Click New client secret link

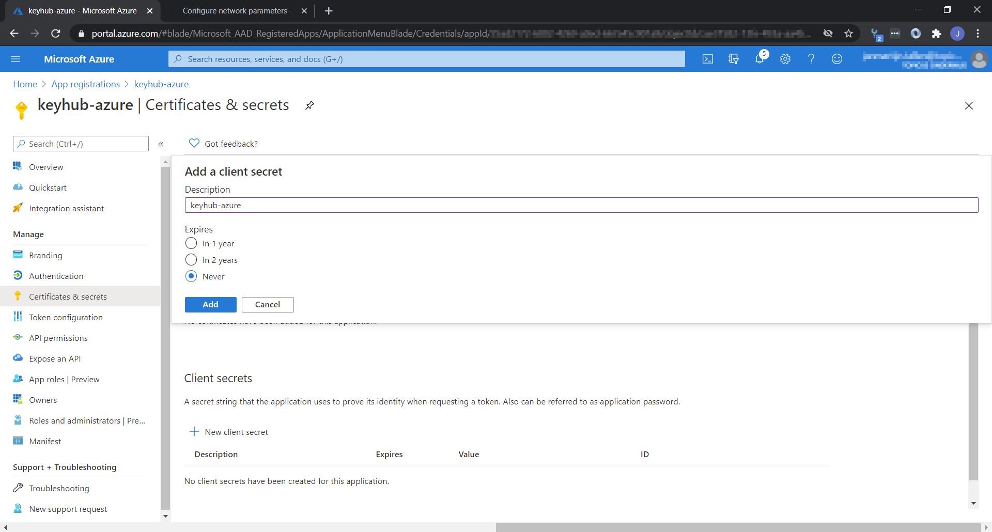click(x=236, y=432)
